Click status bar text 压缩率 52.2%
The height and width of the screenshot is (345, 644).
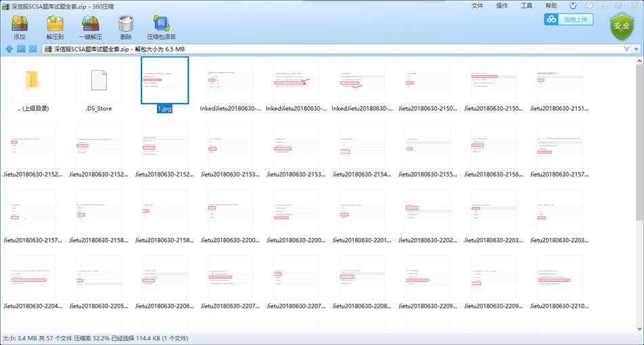pyautogui.click(x=91, y=340)
